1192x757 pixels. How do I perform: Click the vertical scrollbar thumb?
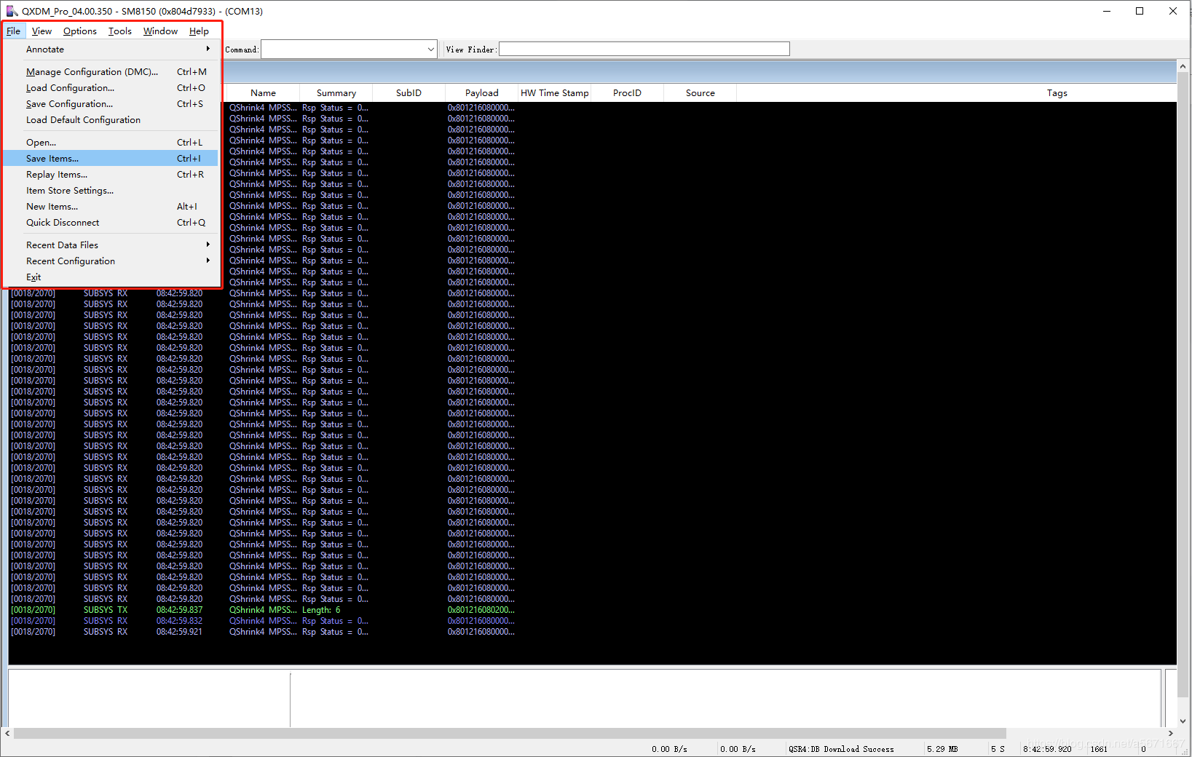coord(1183,384)
